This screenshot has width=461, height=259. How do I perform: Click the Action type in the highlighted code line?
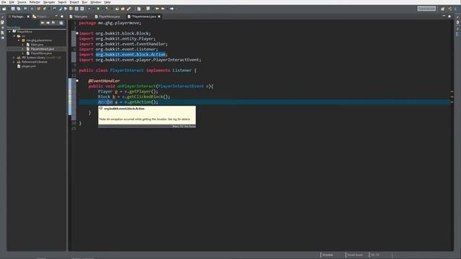tap(105, 102)
